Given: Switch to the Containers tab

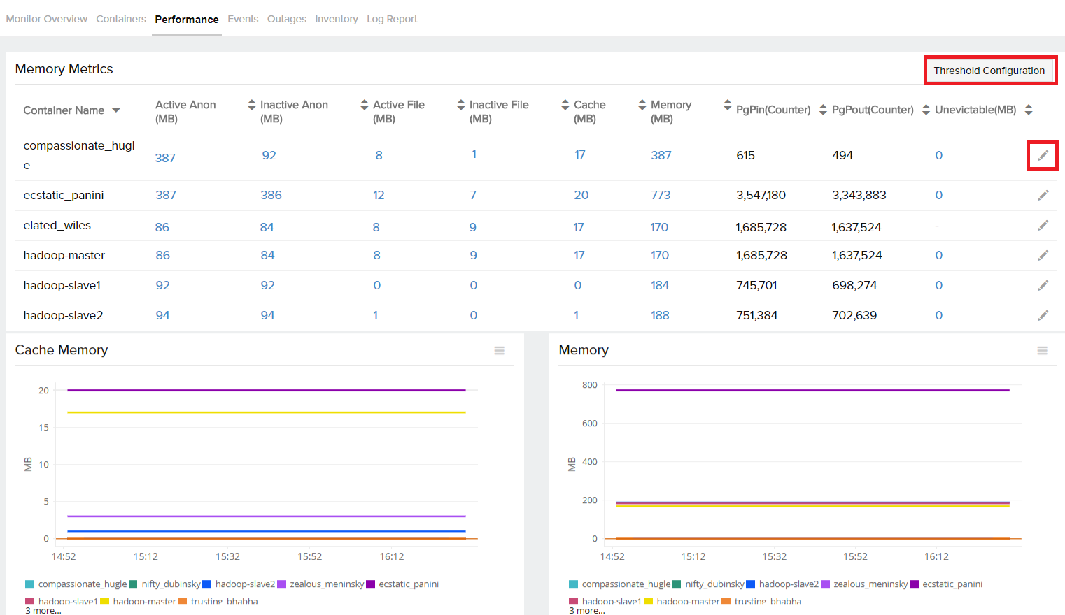Looking at the screenshot, I should (x=121, y=19).
